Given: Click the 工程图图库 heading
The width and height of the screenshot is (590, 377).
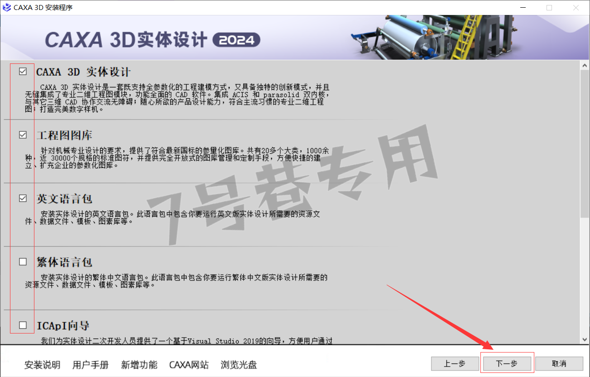Looking at the screenshot, I should (x=64, y=135).
